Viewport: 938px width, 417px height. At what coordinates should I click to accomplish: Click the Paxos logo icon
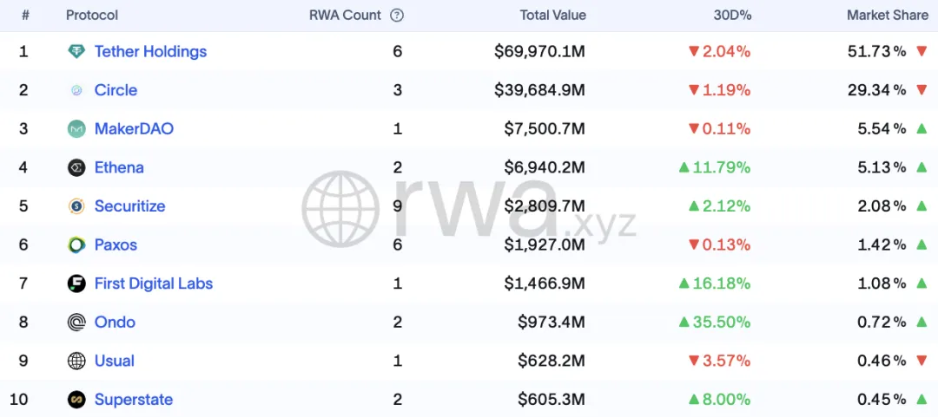tap(76, 245)
